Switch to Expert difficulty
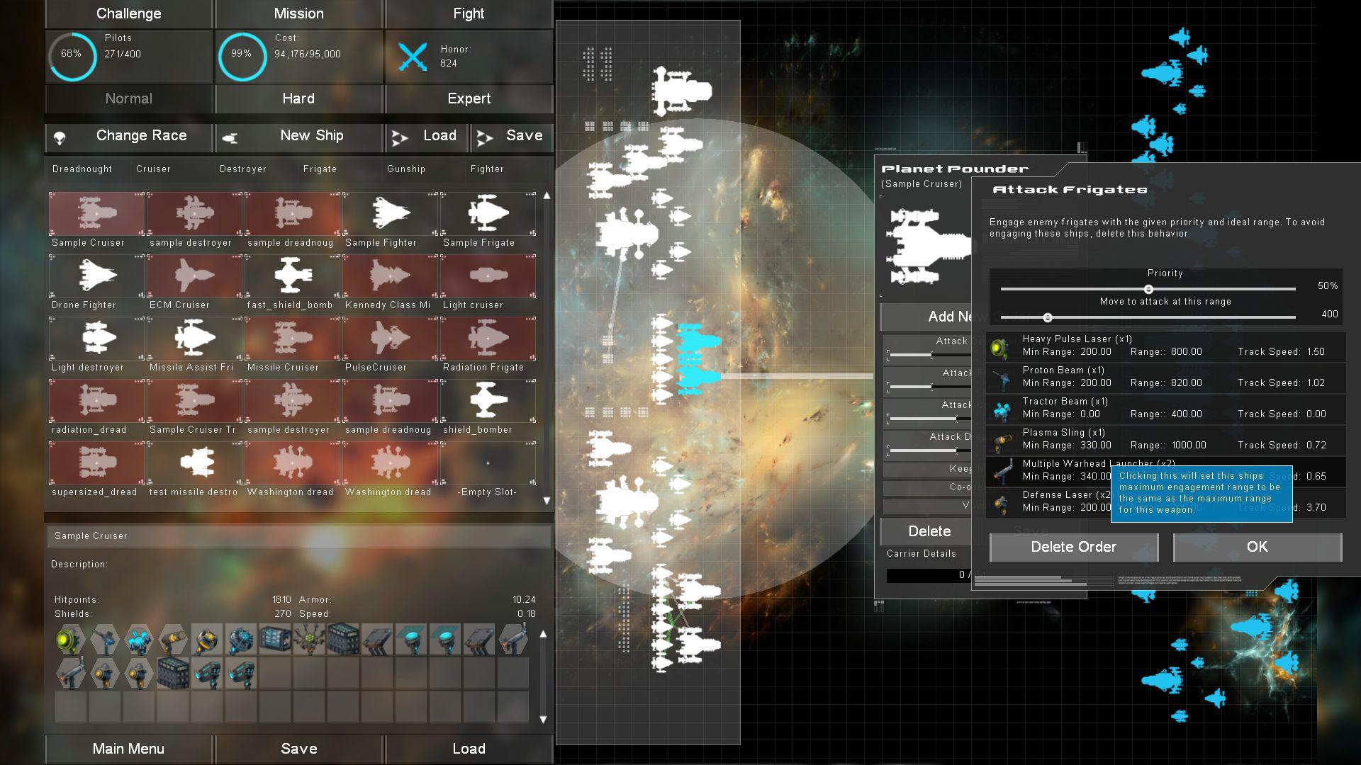 point(468,98)
